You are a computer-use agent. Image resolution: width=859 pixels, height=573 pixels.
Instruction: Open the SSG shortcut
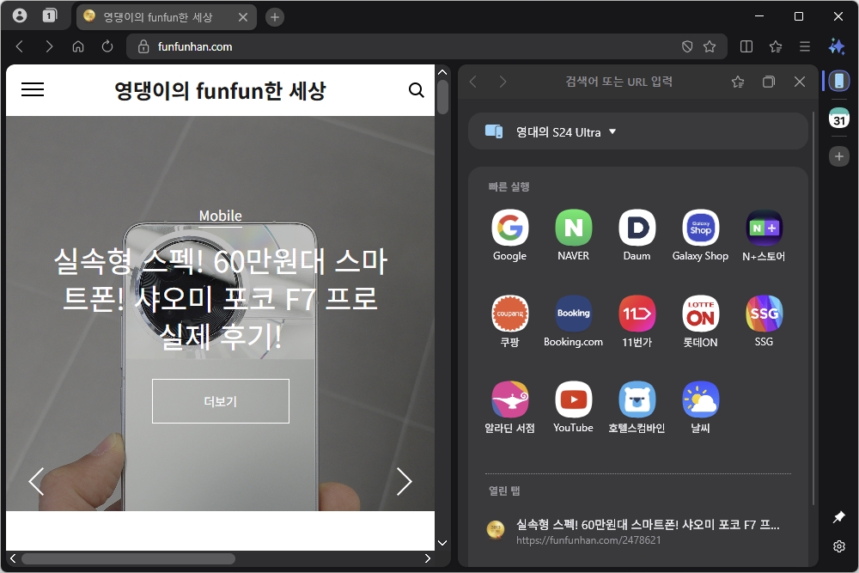764,321
